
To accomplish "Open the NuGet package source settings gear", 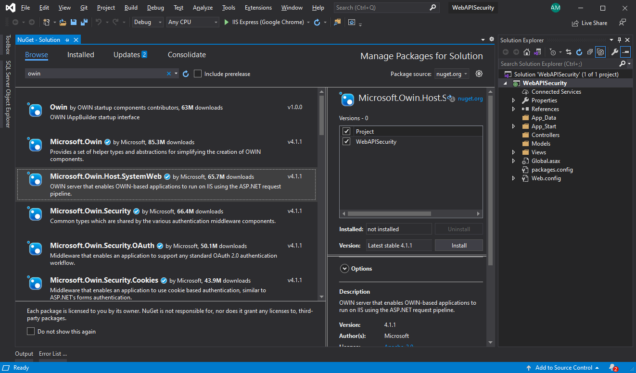I will tap(479, 74).
